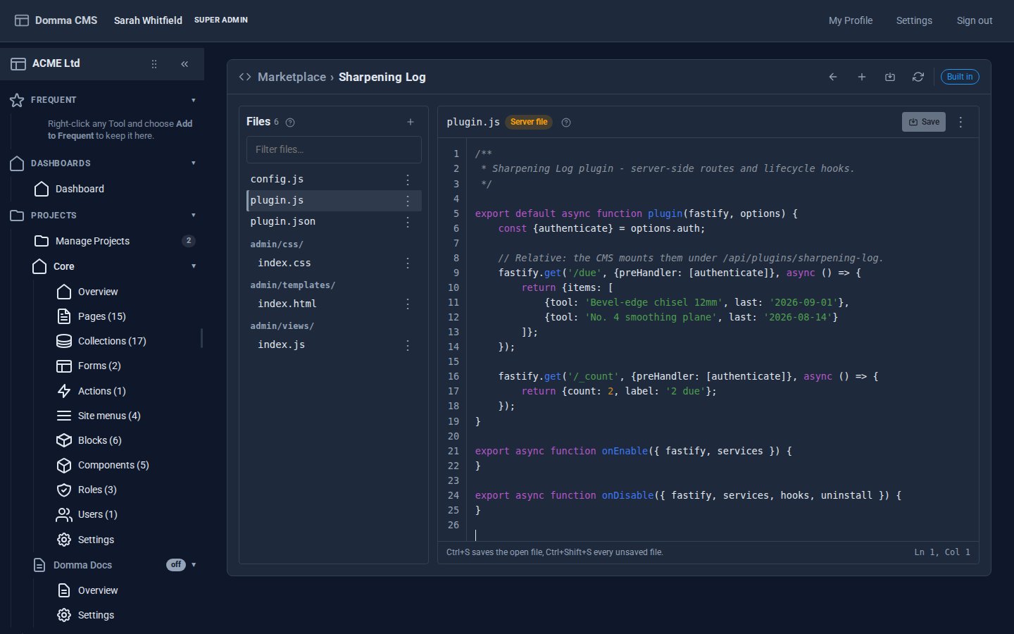Collapse the Frequent section
This screenshot has height=634, width=1014.
194,100
